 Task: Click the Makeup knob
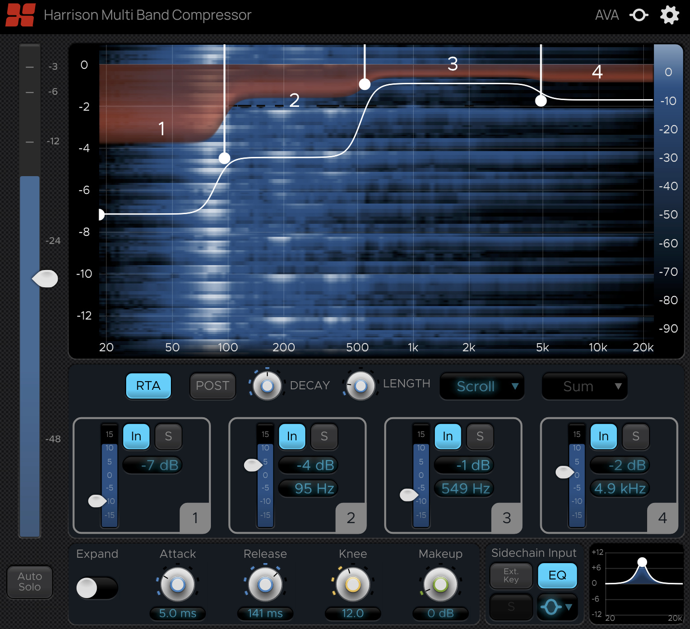coord(440,585)
